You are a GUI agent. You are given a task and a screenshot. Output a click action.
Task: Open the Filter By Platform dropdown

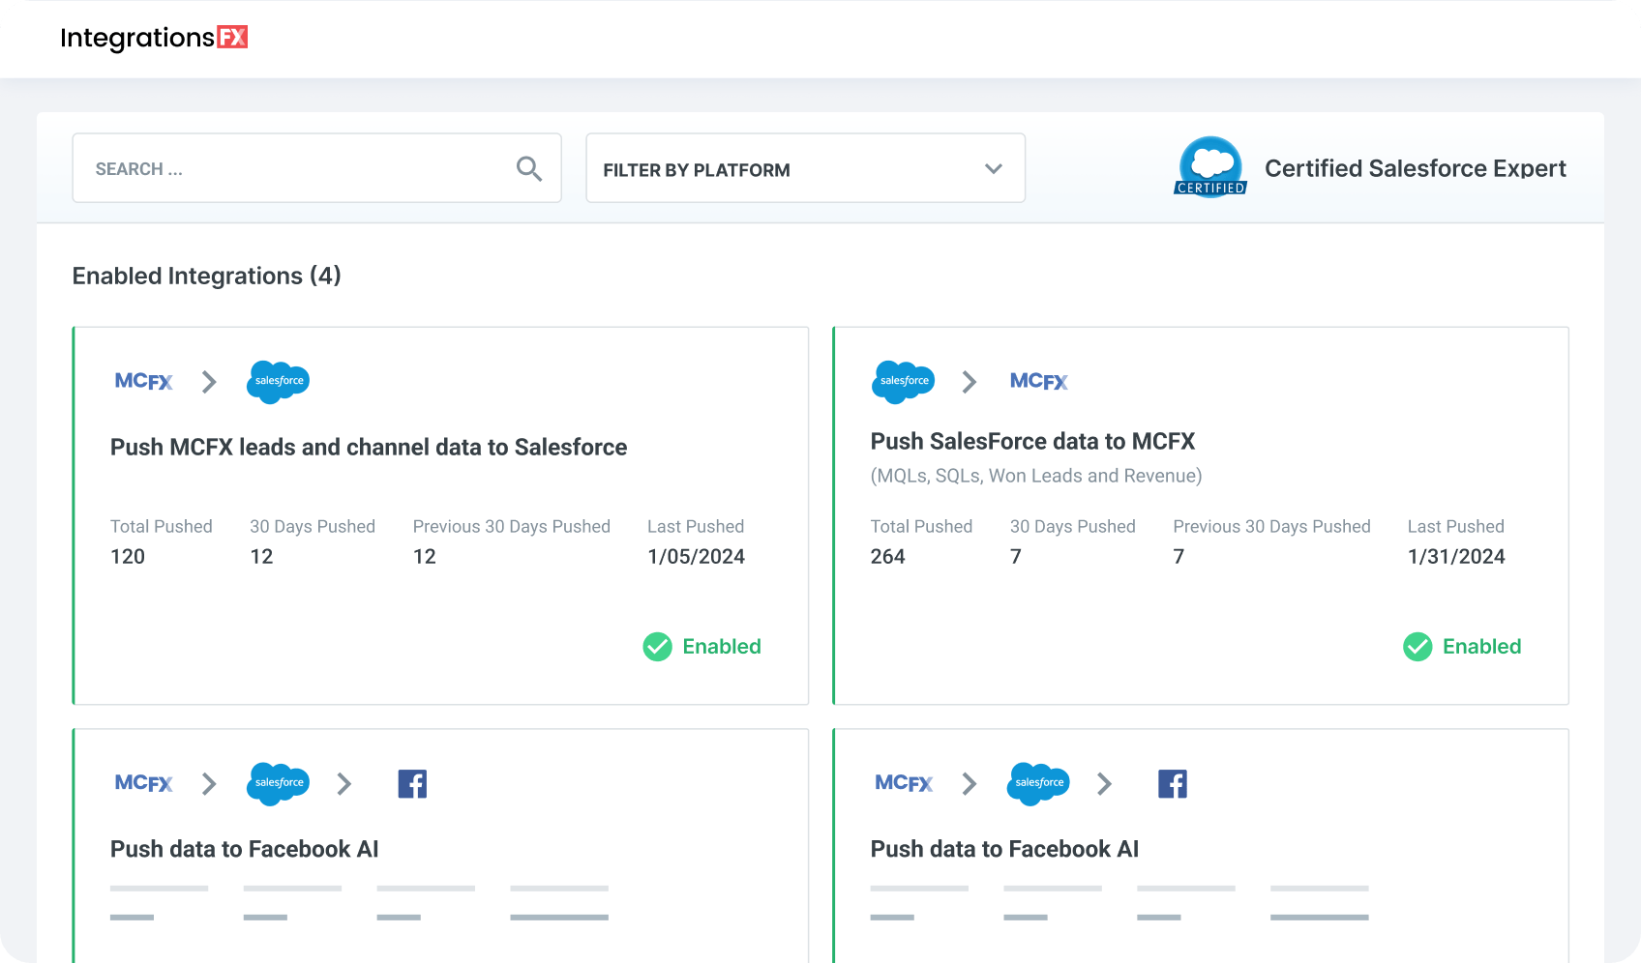(805, 168)
